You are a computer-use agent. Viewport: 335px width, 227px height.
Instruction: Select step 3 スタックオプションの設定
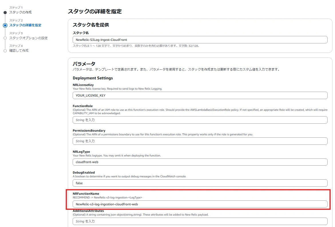28,38
